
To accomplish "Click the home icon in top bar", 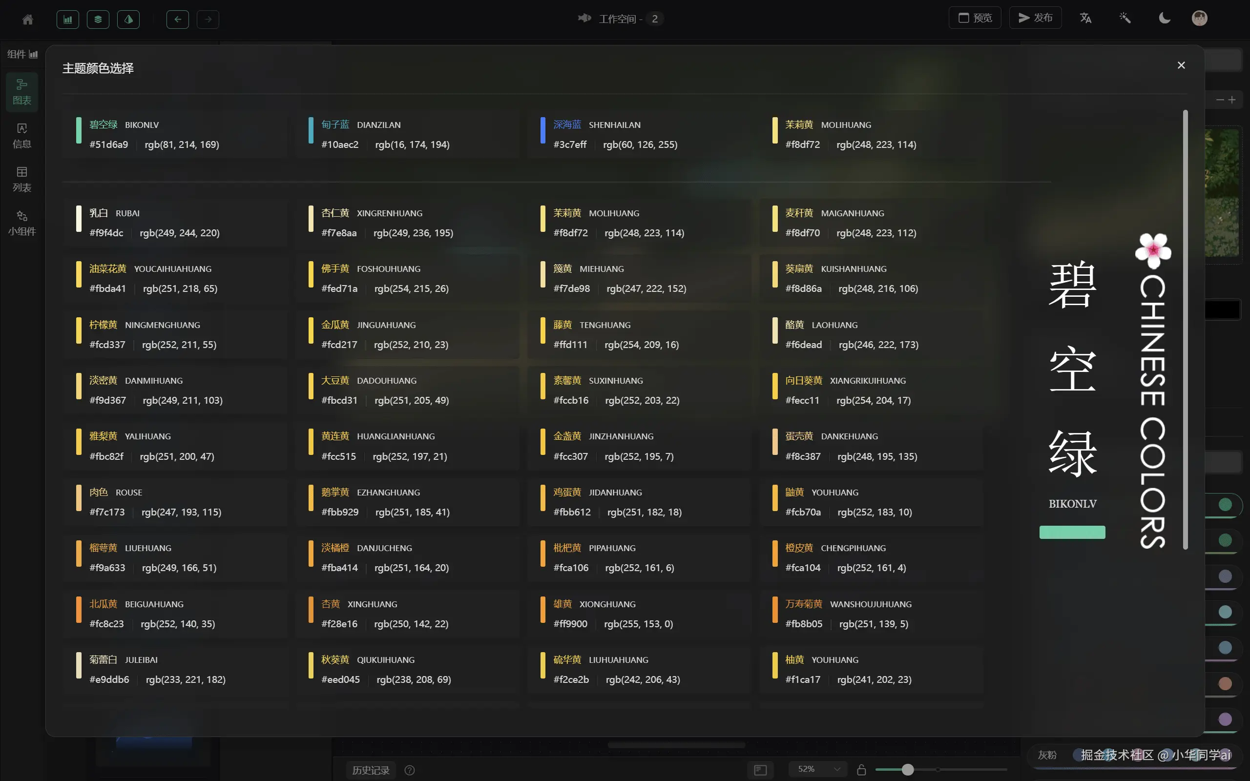I will click(28, 19).
